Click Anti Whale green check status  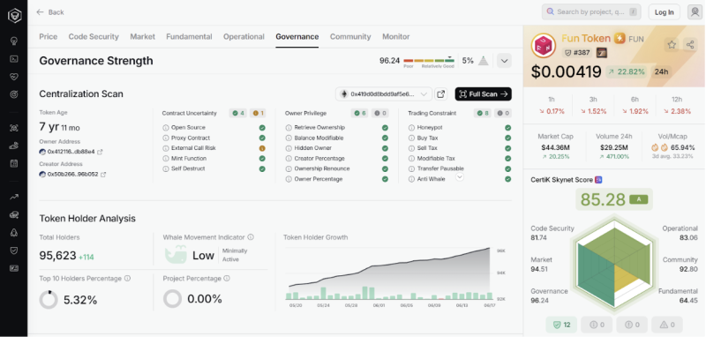click(508, 179)
